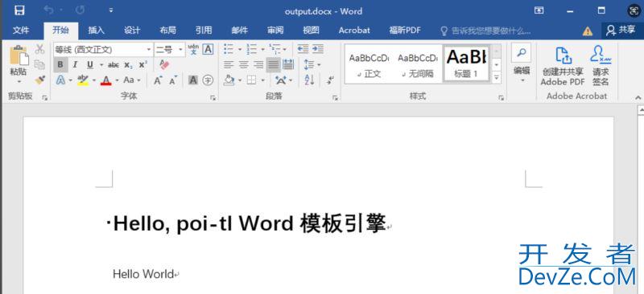This screenshot has height=294, width=644.
Task: Switch to the 引用 ribbon tab
Action: tap(204, 31)
